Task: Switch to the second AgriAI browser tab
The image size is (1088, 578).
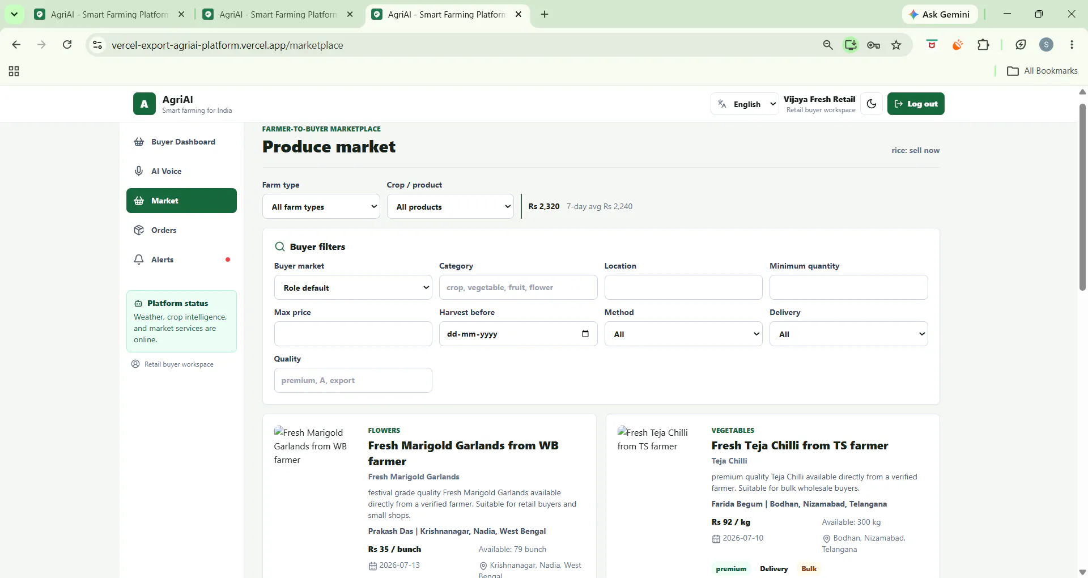Action: (x=278, y=14)
